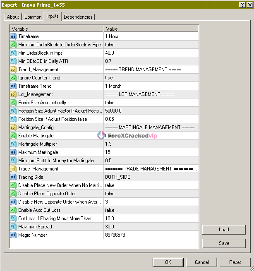
Task: Click the icon beside Maximum Spread
Action: 13,227
